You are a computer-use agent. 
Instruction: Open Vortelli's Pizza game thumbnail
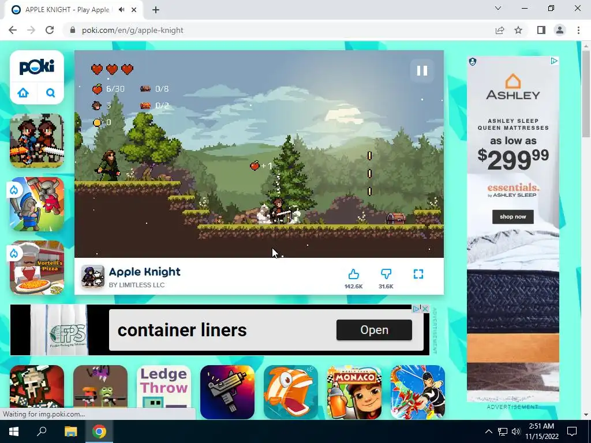tap(37, 268)
